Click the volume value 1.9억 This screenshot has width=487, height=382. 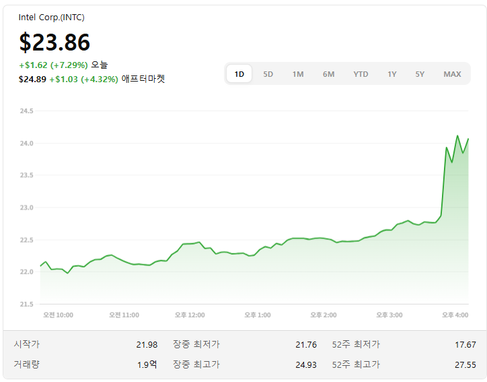147,364
